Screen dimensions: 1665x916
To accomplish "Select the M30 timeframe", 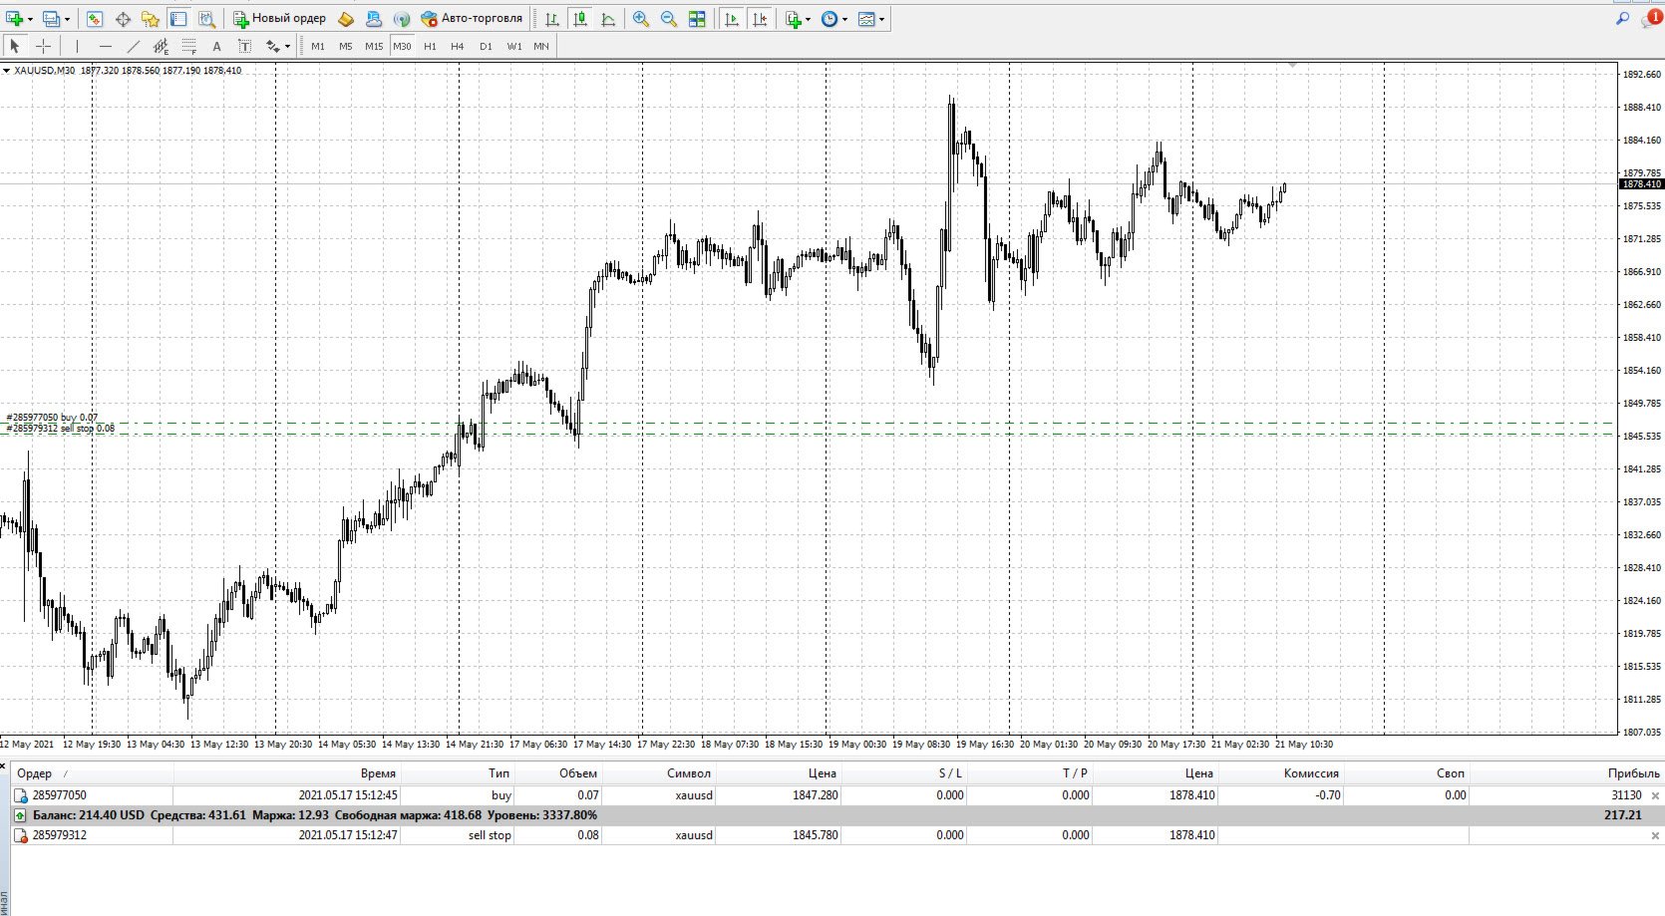I will (402, 46).
